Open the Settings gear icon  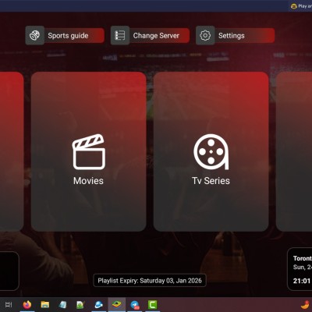pos(205,35)
